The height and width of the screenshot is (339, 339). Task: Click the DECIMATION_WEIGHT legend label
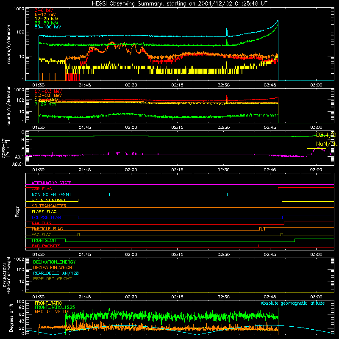coord(54,268)
